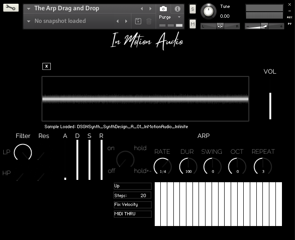The image size is (295, 240).
Task: Go to previous instrument arrow
Action: click(142, 9)
